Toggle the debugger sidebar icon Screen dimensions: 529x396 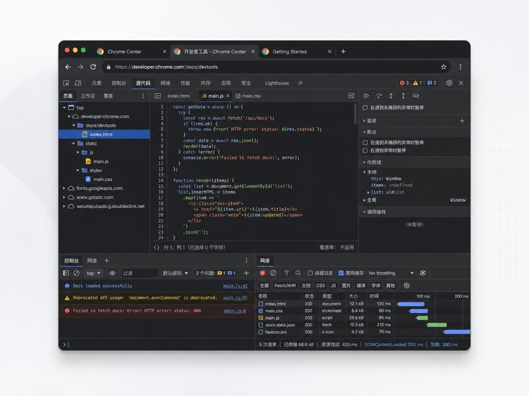click(351, 96)
